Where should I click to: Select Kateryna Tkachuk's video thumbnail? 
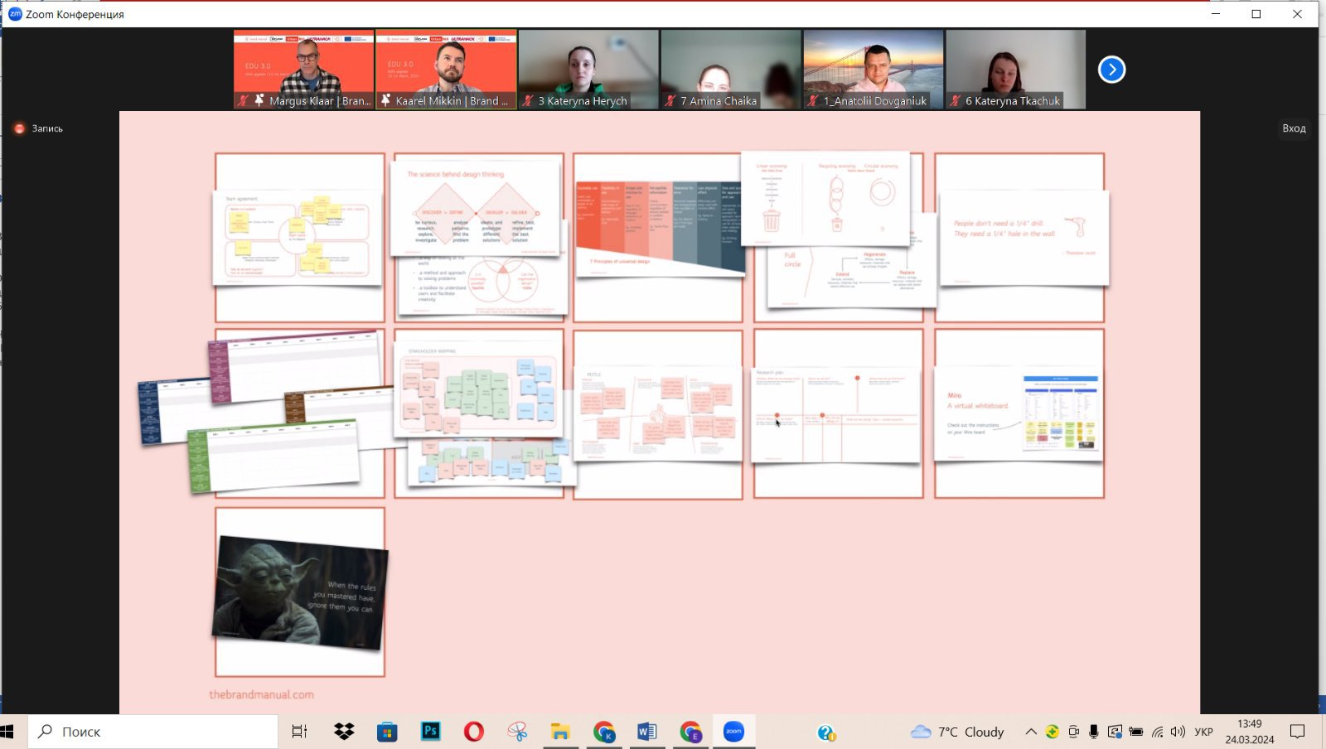coord(1016,70)
